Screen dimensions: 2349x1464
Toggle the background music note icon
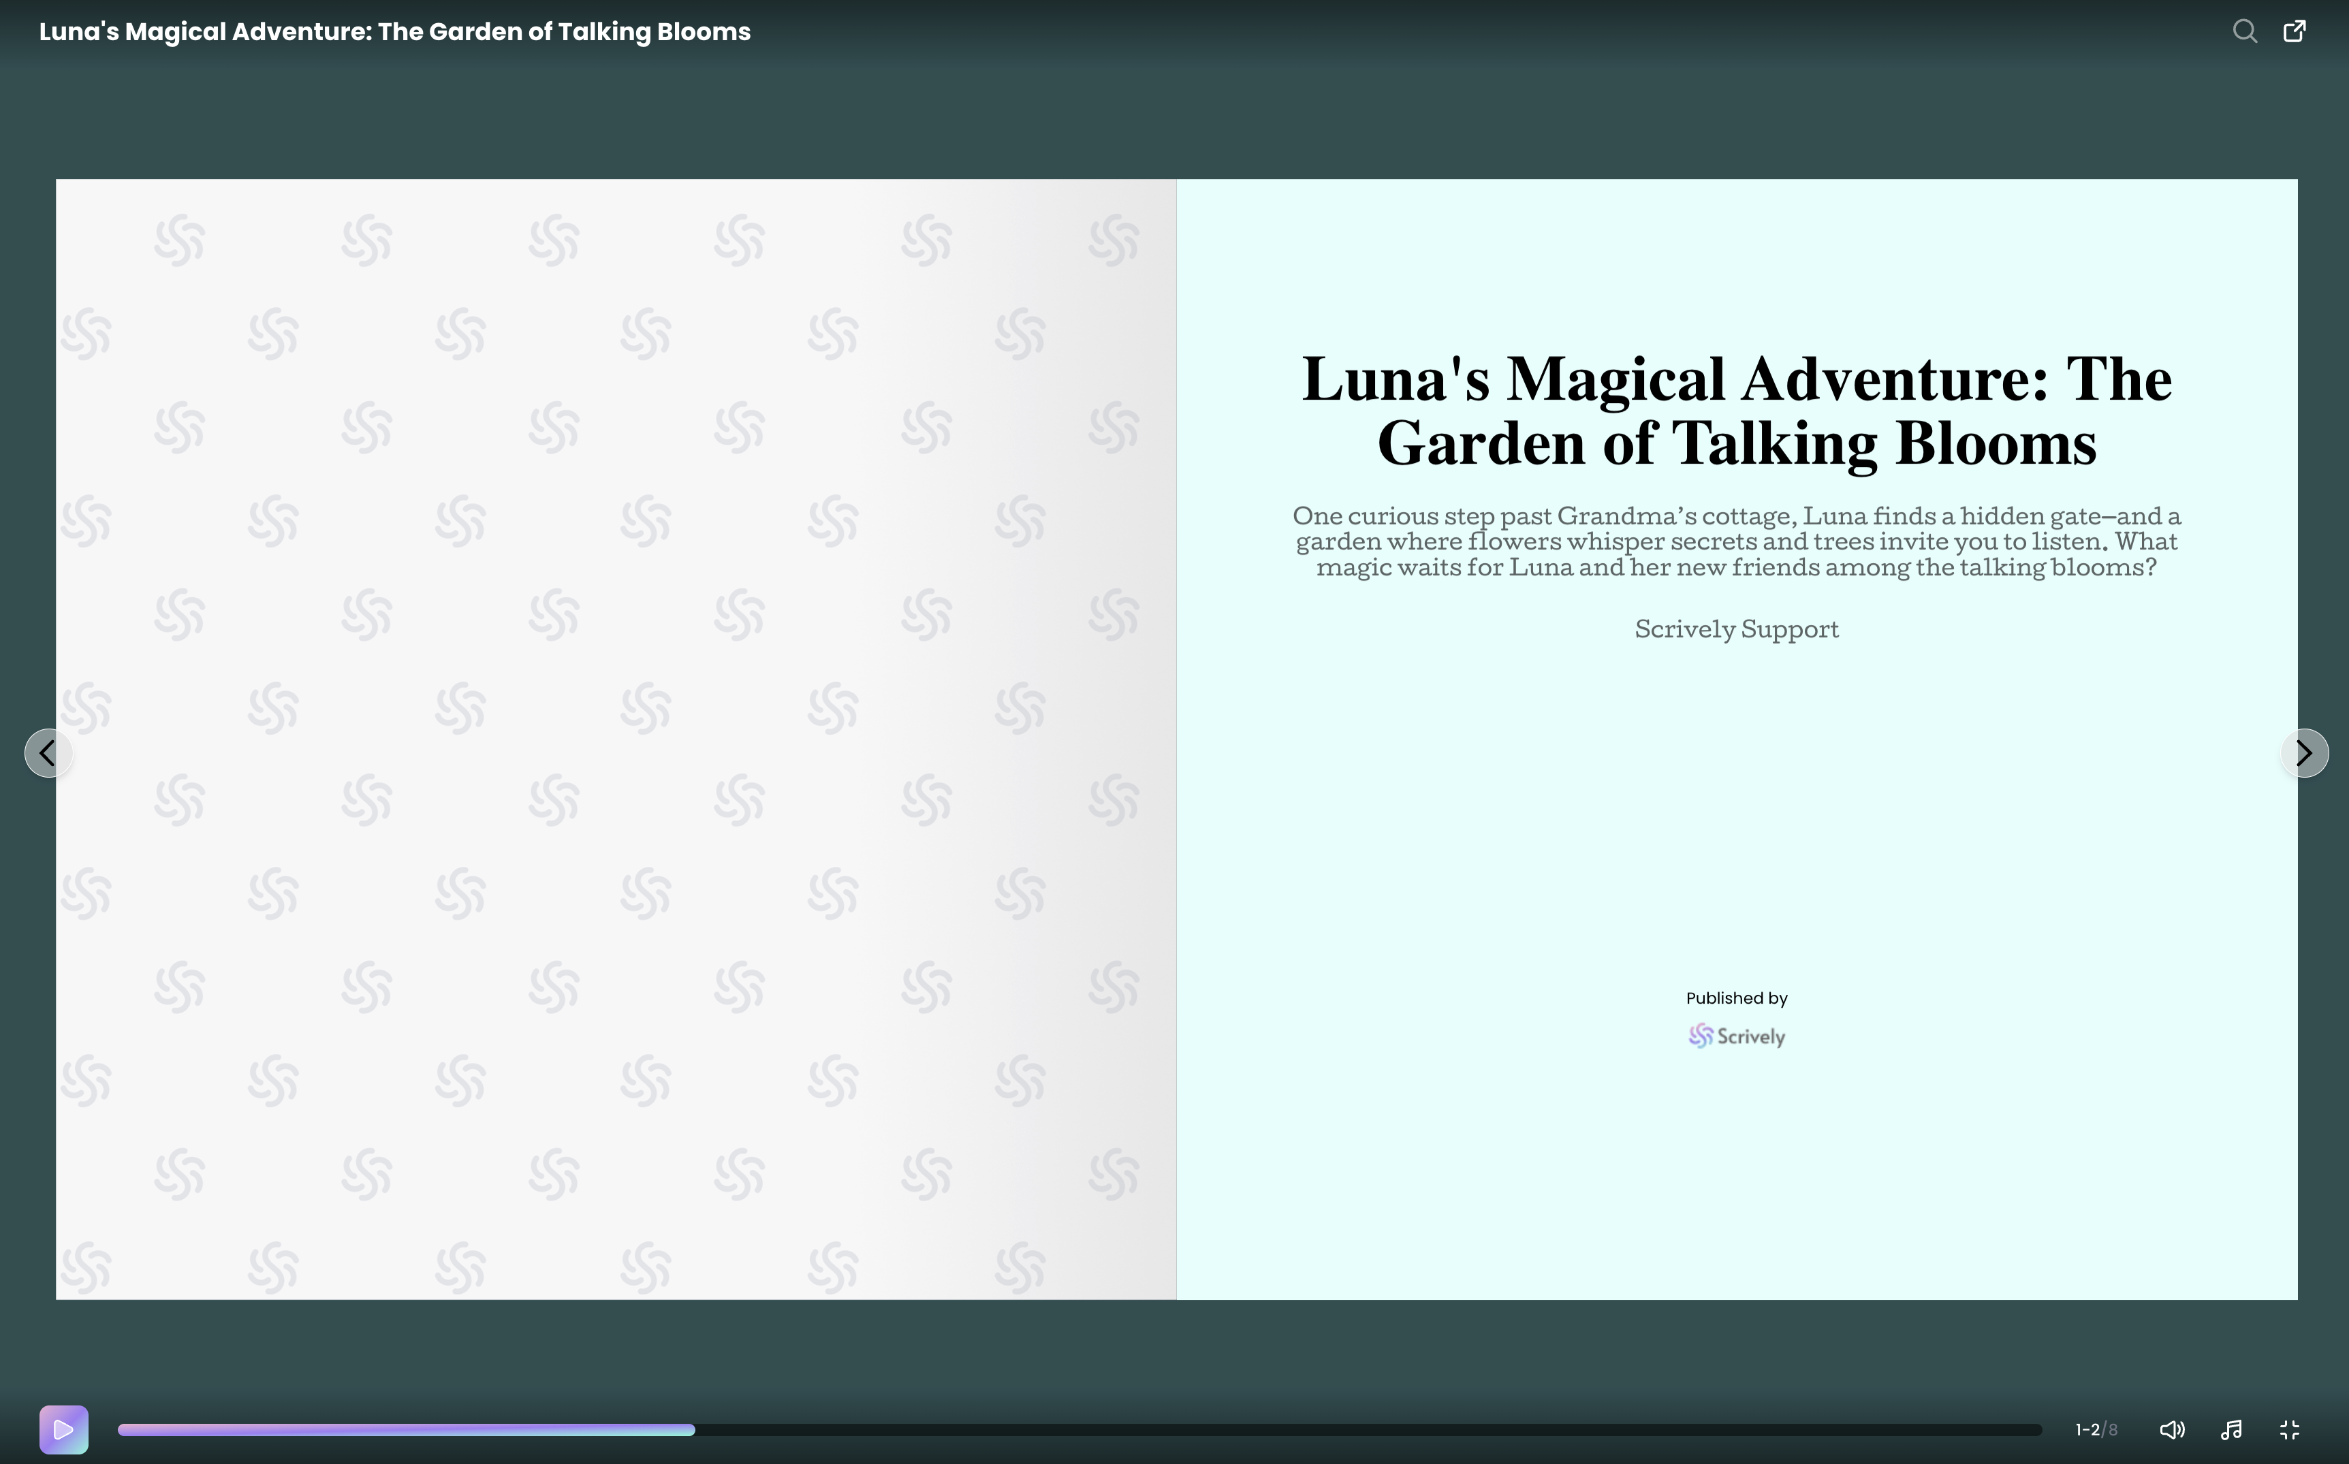(x=2231, y=1430)
